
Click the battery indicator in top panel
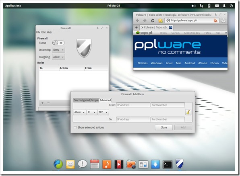(x=209, y=6)
